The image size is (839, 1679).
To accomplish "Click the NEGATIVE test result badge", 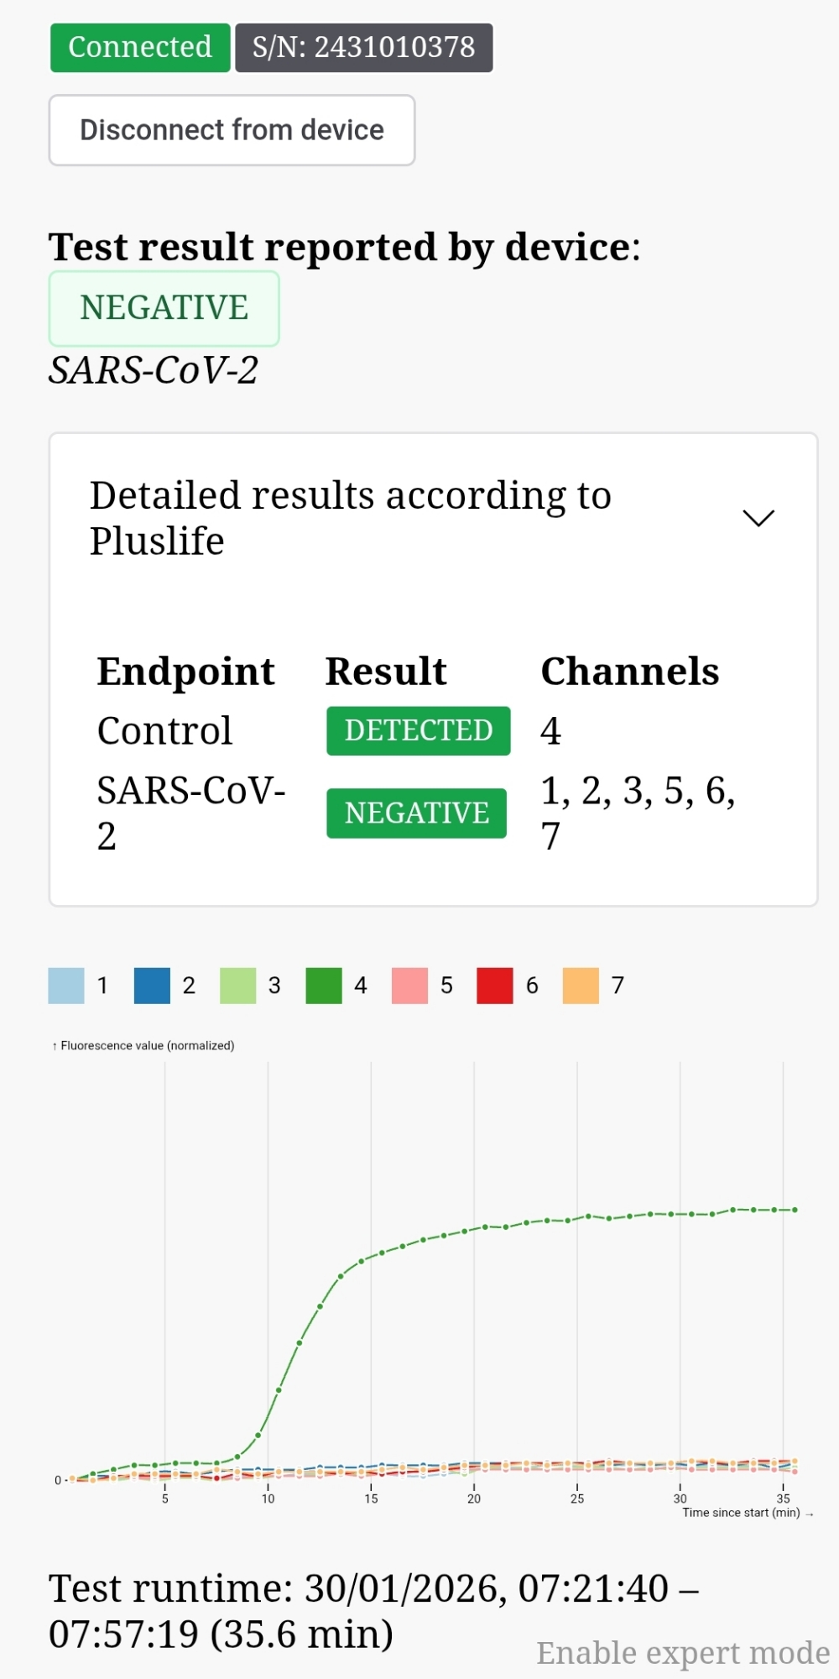I will coord(164,308).
